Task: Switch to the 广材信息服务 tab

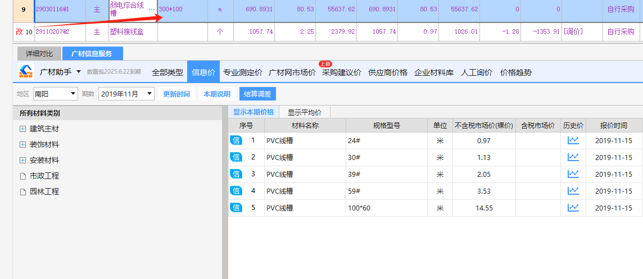Action: pos(93,54)
